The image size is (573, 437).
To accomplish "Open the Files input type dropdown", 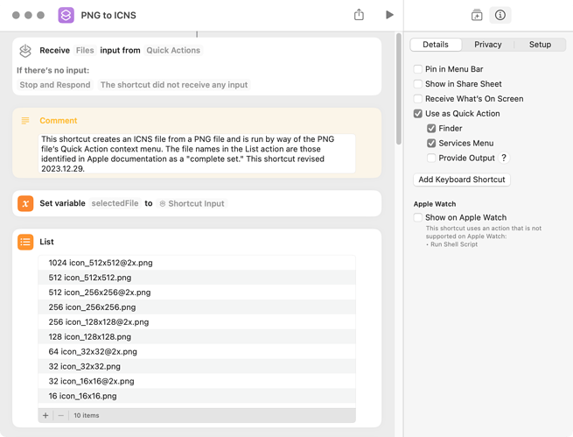I will click(x=85, y=51).
